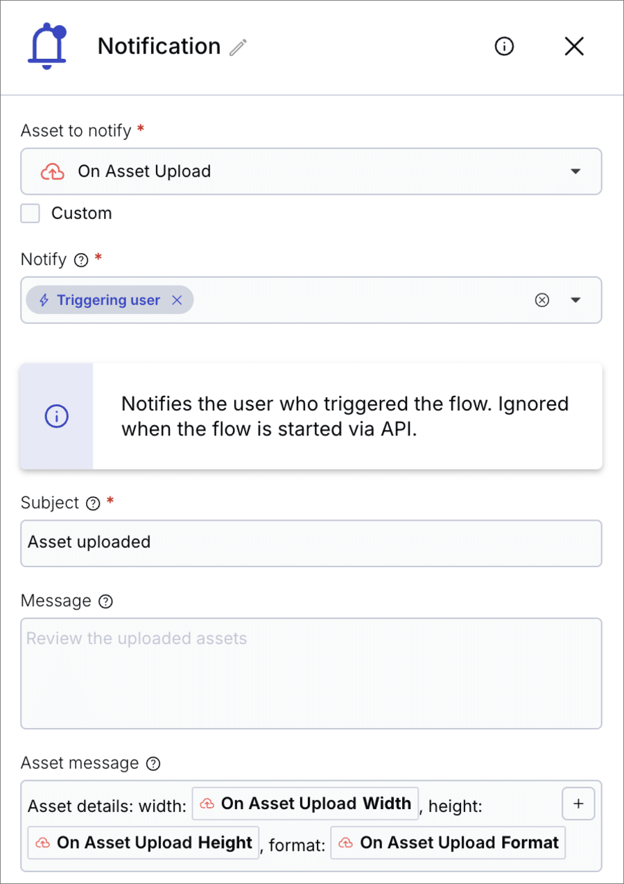Edit the Notification title with pencil icon
Image resolution: width=624 pixels, height=884 pixels.
point(239,47)
